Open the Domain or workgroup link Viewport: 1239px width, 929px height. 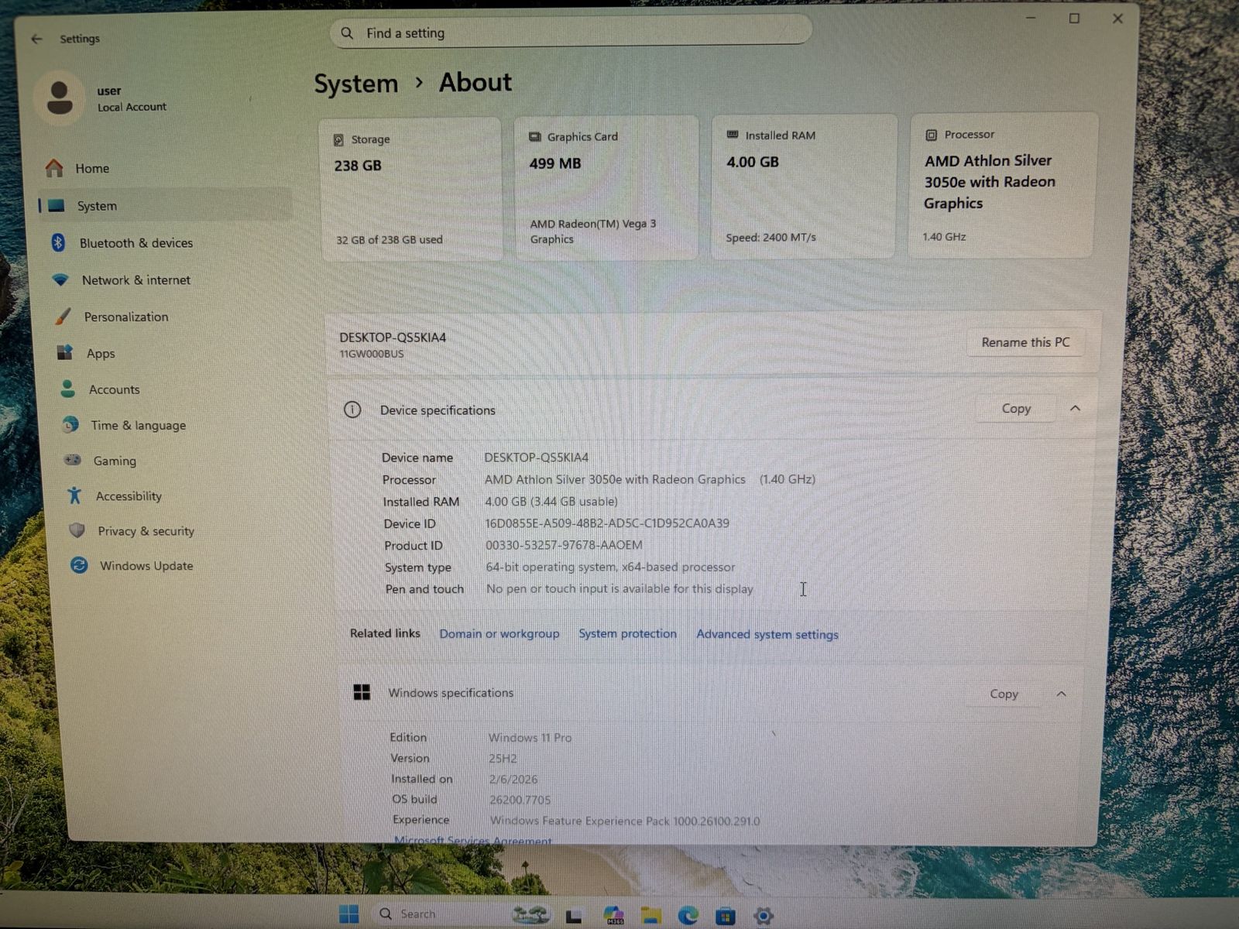click(499, 633)
